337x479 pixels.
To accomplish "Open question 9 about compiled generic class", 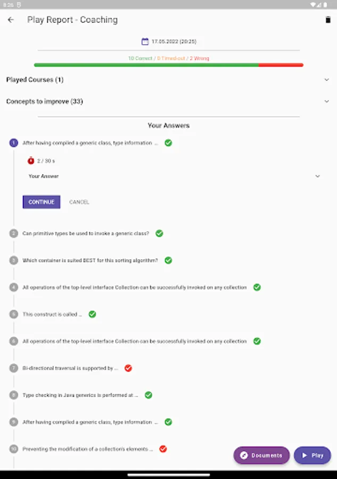I will tap(90, 422).
